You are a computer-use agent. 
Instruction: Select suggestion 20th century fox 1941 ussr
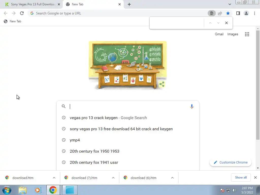coord(128,162)
